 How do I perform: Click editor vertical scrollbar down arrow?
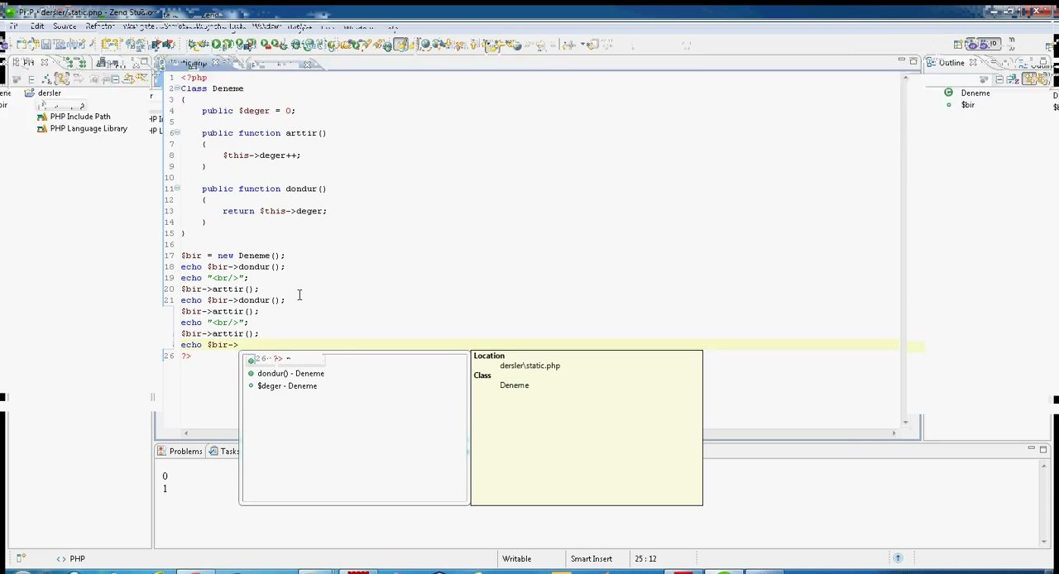coord(907,422)
